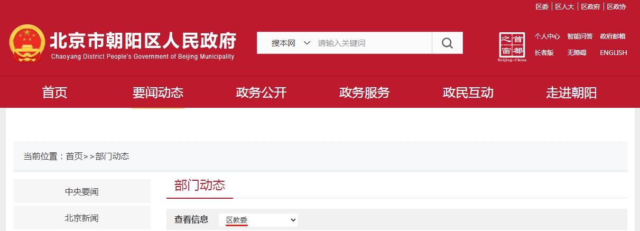Screen dimensions: 640x231
Task: Select 中央要闻 in the left sidebar
Action: pos(81,191)
